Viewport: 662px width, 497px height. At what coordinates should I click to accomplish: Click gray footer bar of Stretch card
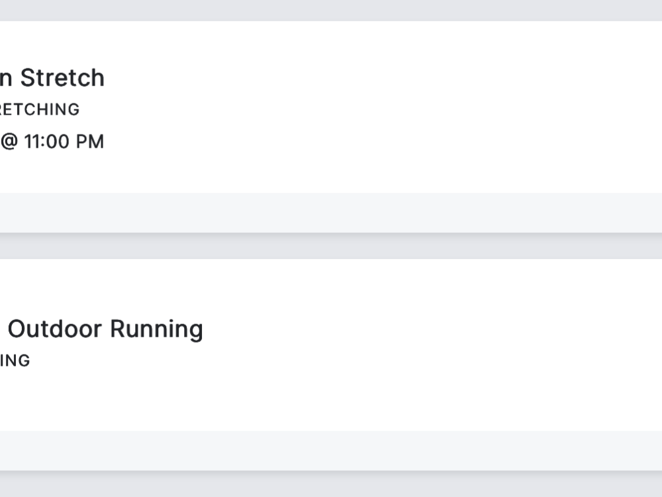tap(331, 213)
